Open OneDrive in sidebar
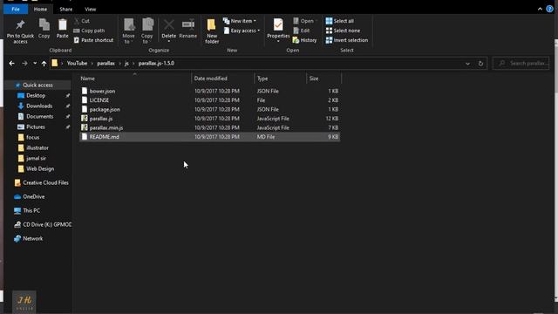 (x=34, y=196)
